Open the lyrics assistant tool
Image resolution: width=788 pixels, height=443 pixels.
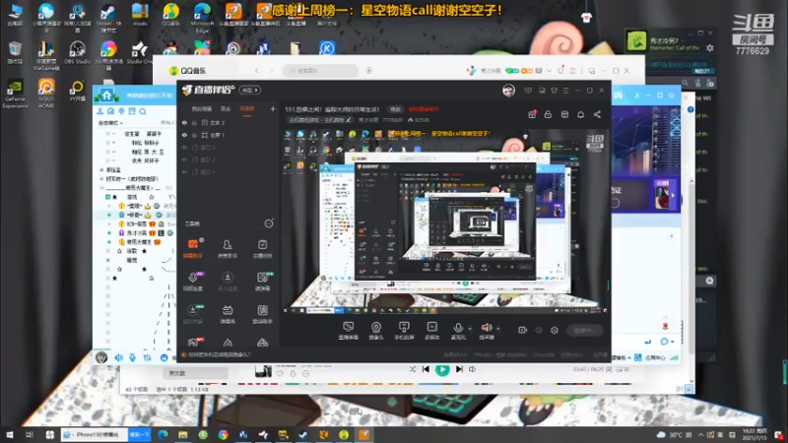click(262, 313)
